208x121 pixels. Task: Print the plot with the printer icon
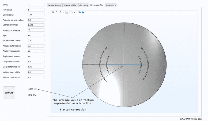click(83, 12)
